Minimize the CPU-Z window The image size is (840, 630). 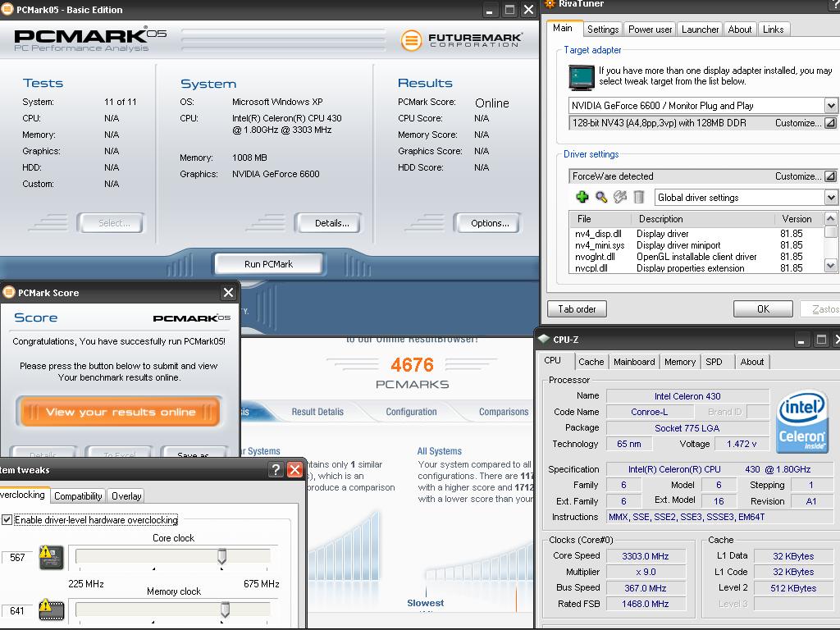(801, 340)
